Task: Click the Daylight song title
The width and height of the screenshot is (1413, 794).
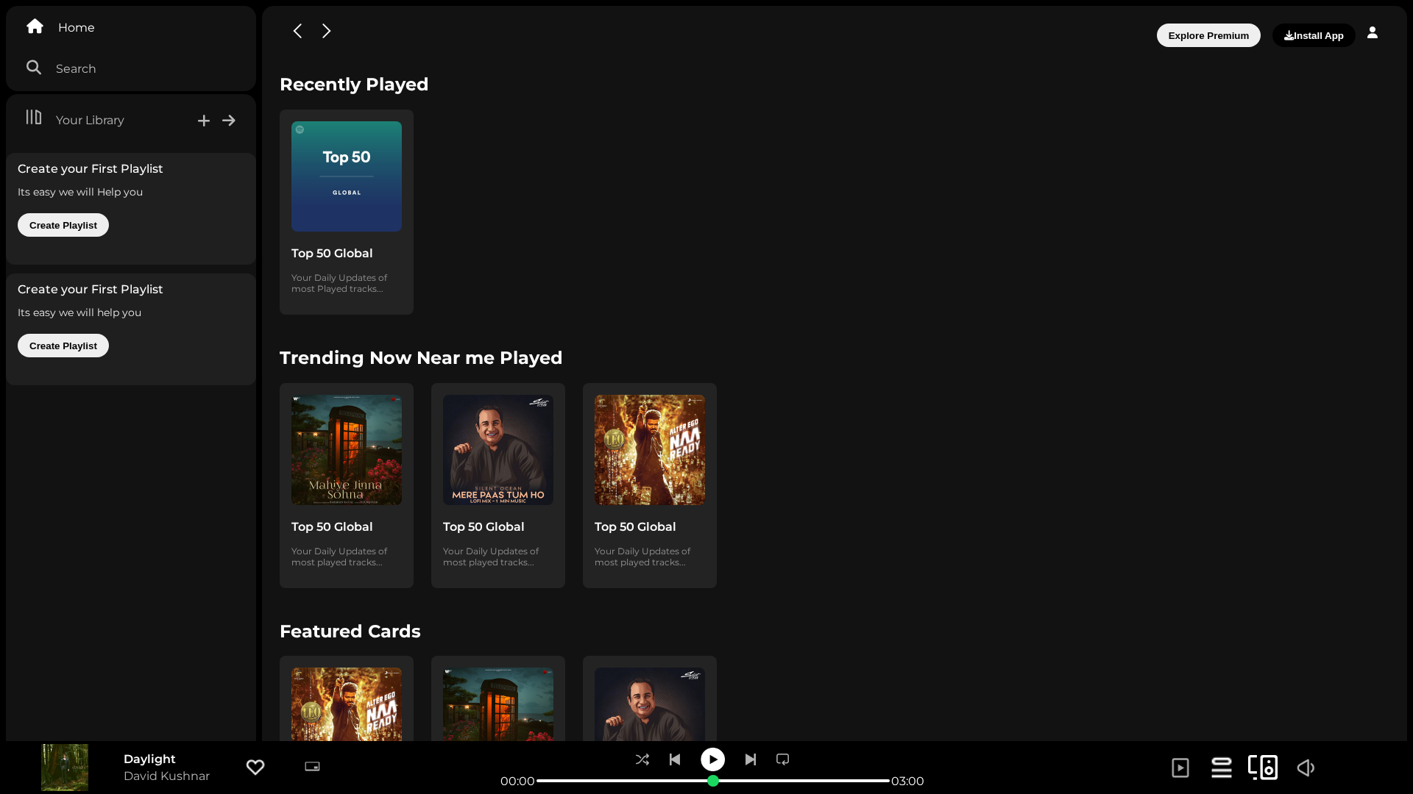Action: click(149, 759)
